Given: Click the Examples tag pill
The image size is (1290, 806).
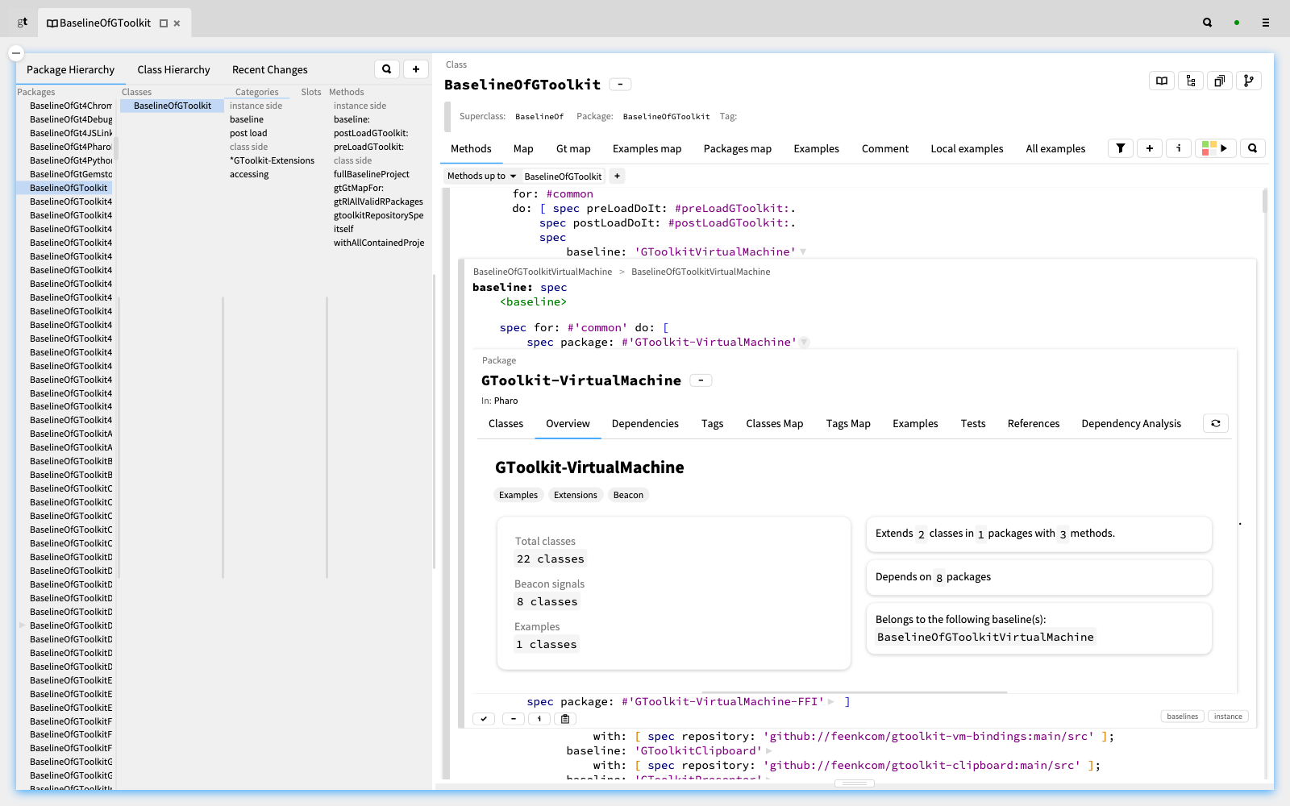Looking at the screenshot, I should click(518, 495).
